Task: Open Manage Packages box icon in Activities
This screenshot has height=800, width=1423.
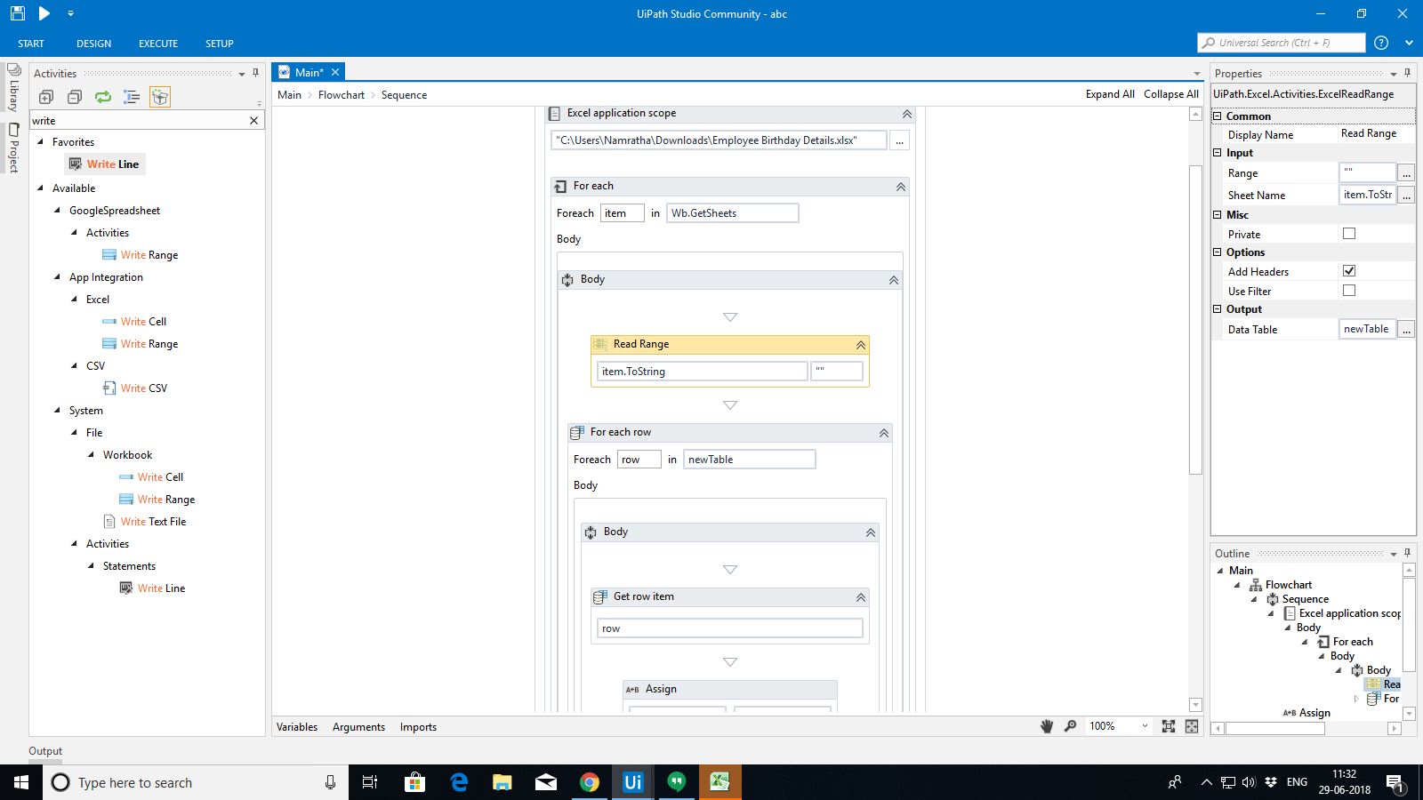Action: tap(160, 97)
